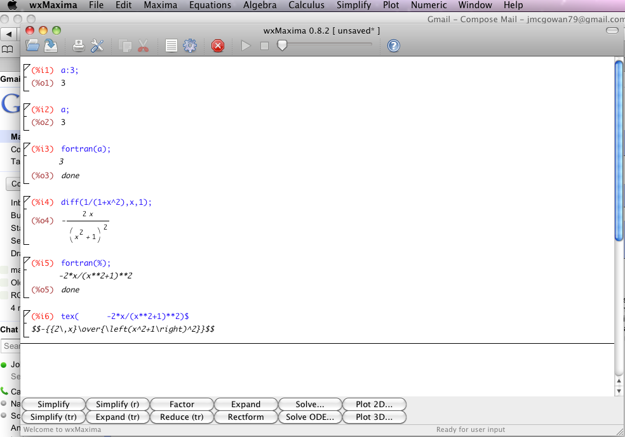This screenshot has height=437, width=625.
Task: Open help with blue question mark icon
Action: (393, 46)
